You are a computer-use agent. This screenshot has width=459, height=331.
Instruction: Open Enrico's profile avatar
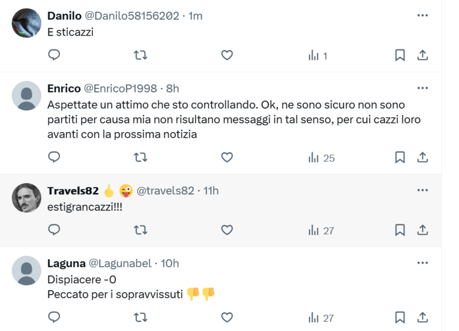(26, 96)
